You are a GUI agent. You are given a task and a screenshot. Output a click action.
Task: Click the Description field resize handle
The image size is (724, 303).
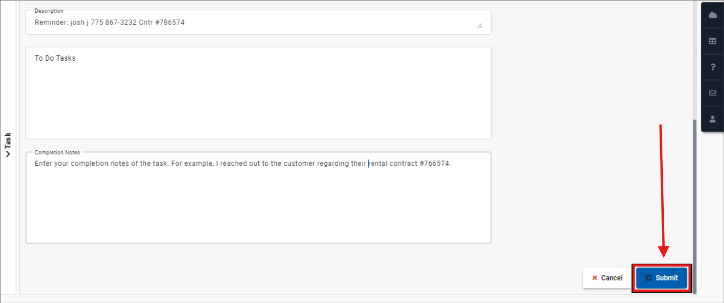click(x=479, y=26)
